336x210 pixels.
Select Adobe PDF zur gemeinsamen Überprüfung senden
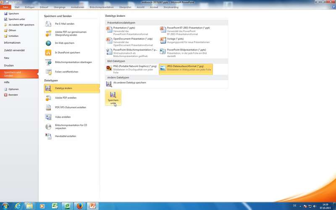click(71, 34)
